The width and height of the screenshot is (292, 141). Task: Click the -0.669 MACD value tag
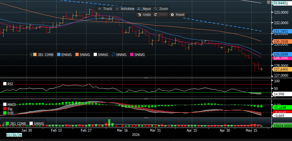coord(282,116)
